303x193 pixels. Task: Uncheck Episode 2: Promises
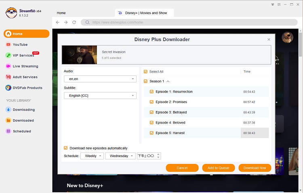click(x=151, y=102)
